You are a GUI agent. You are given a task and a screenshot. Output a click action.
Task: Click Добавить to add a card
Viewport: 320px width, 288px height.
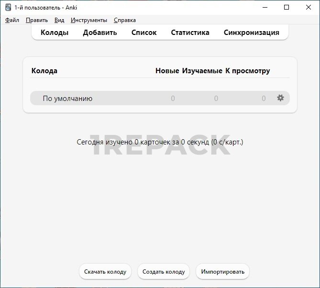tap(100, 33)
